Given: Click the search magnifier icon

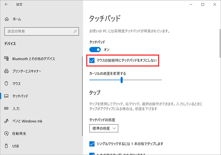Looking at the screenshot, I should [x=75, y=31].
